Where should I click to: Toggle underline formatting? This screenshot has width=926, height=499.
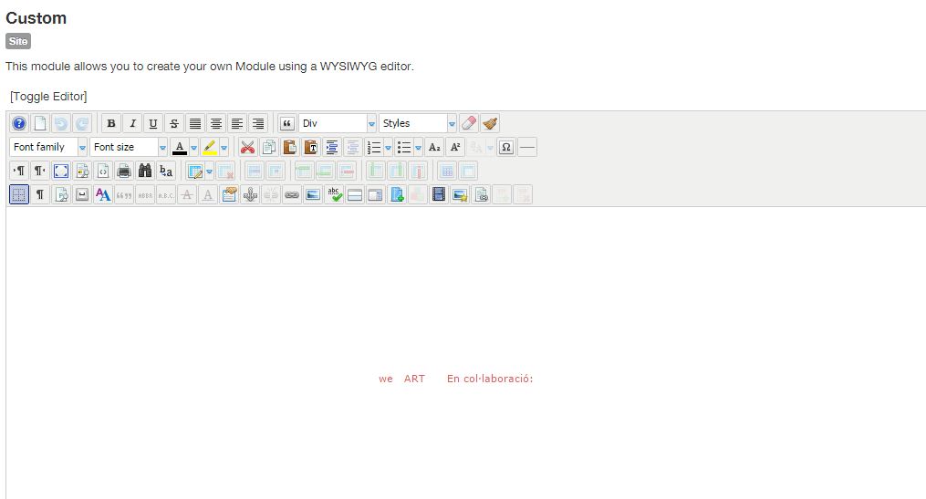(x=153, y=123)
